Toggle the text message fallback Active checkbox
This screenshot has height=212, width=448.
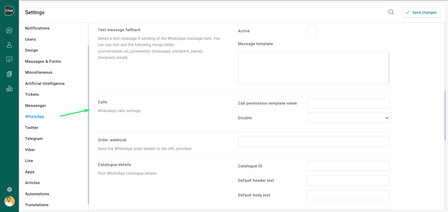(311, 31)
